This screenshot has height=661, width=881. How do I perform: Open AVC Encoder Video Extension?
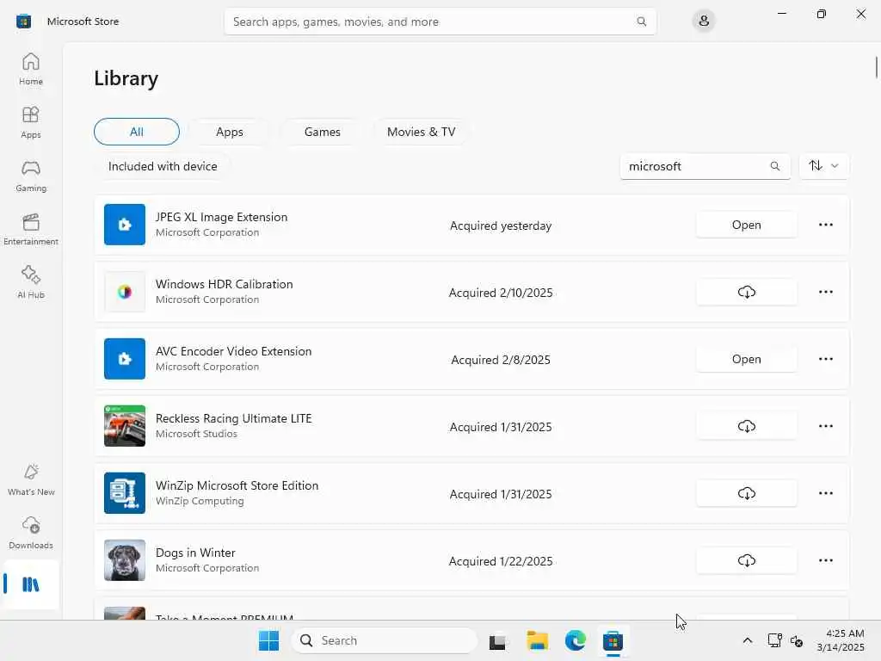click(746, 359)
